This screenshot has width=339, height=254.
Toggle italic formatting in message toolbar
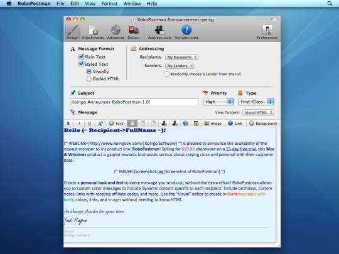pyautogui.click(x=79, y=124)
